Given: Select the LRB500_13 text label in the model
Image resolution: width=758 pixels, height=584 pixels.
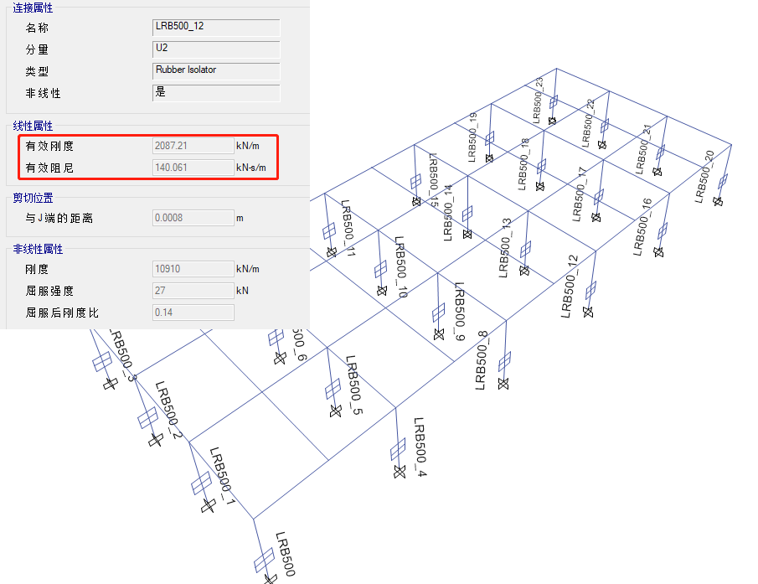Looking at the screenshot, I should coord(504,247).
